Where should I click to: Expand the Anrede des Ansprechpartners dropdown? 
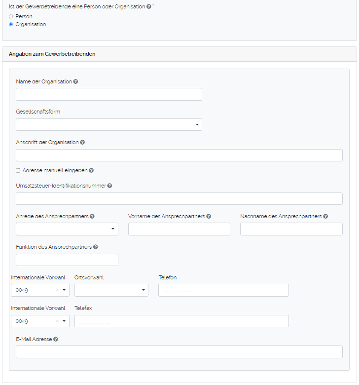pos(67,229)
